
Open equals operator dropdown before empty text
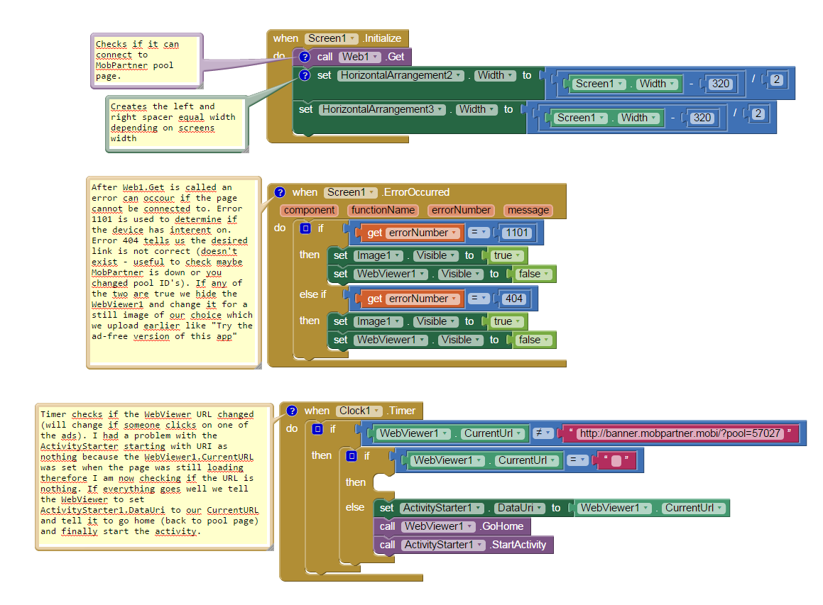pyautogui.click(x=577, y=460)
